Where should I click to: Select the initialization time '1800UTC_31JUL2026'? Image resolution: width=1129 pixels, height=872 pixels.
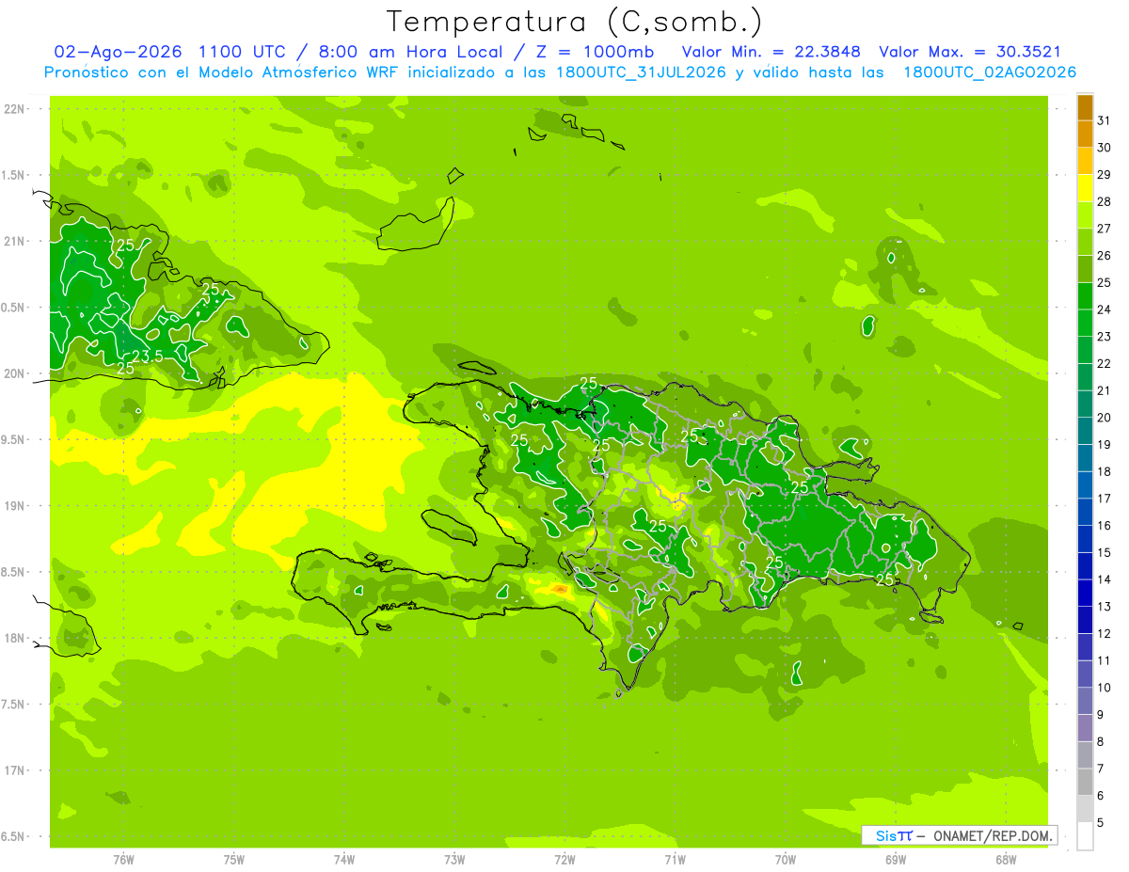pos(641,72)
